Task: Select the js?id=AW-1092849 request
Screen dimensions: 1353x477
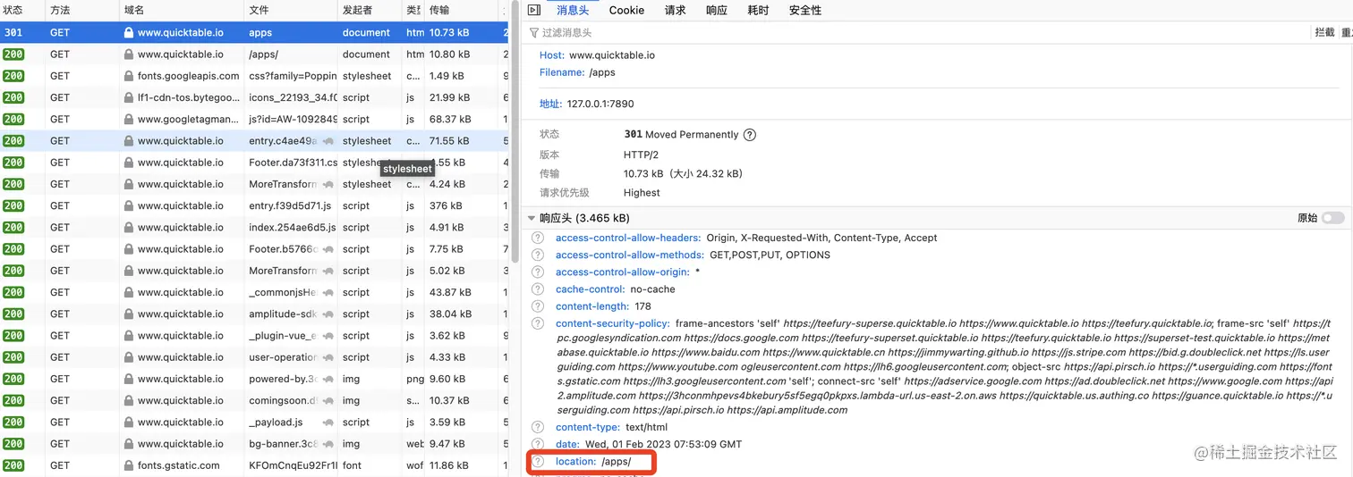Action: [x=254, y=119]
